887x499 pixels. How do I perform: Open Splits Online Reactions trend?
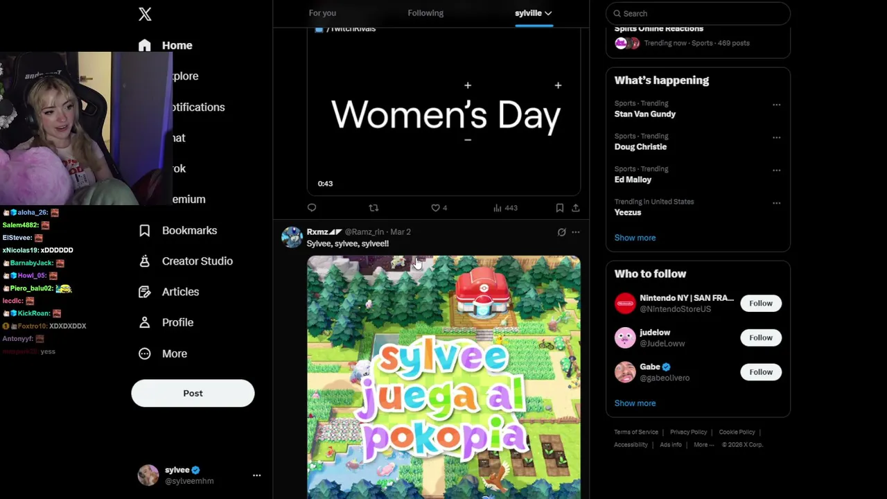click(x=698, y=36)
